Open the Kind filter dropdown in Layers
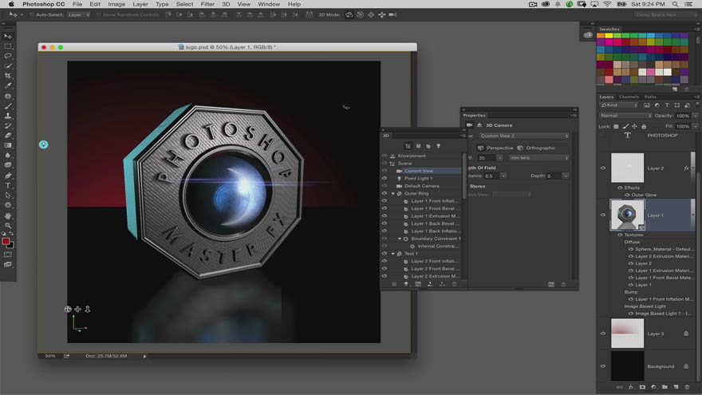This screenshot has width=702, height=395. [619, 105]
